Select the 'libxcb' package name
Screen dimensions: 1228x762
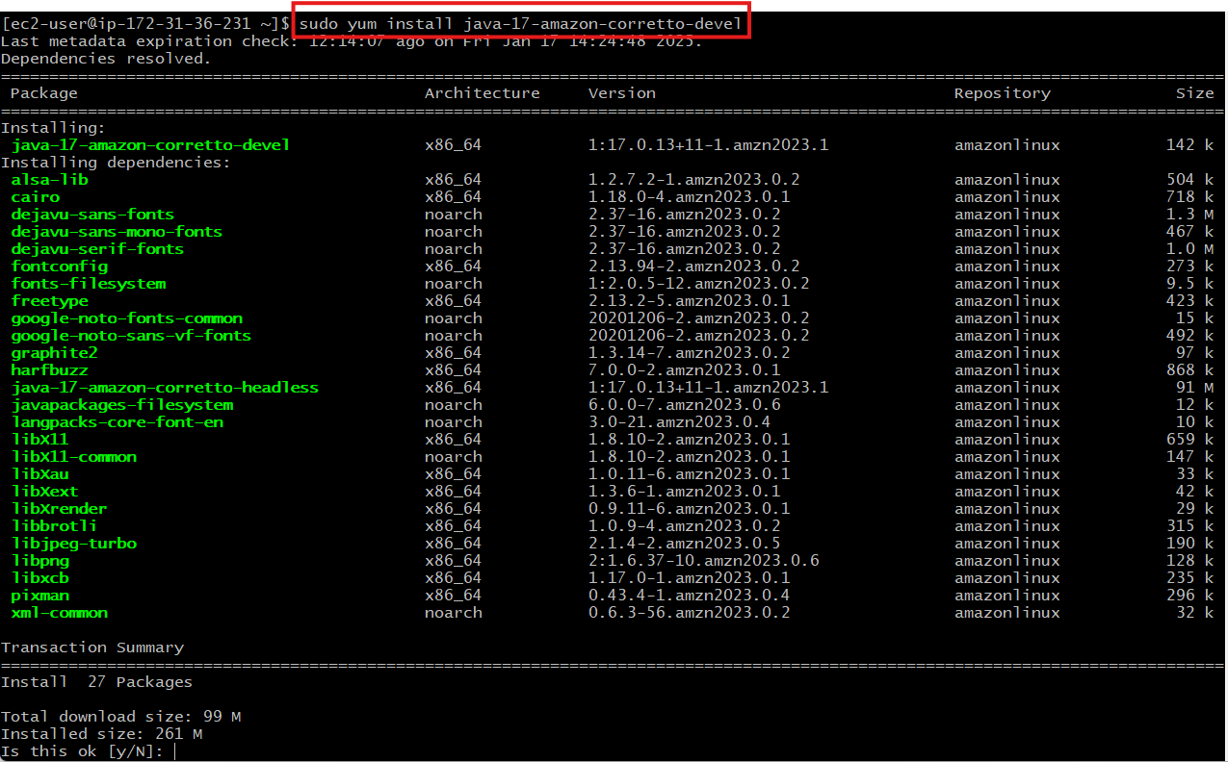39,578
